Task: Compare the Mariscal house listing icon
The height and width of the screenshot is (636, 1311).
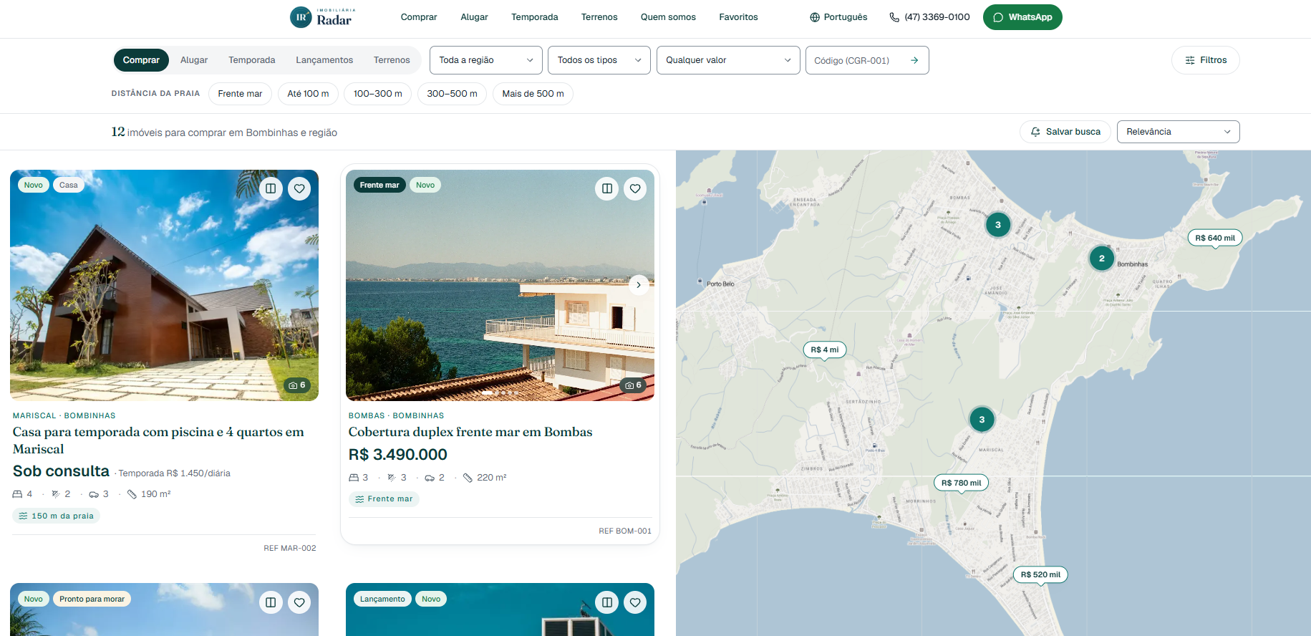Action: pyautogui.click(x=271, y=189)
